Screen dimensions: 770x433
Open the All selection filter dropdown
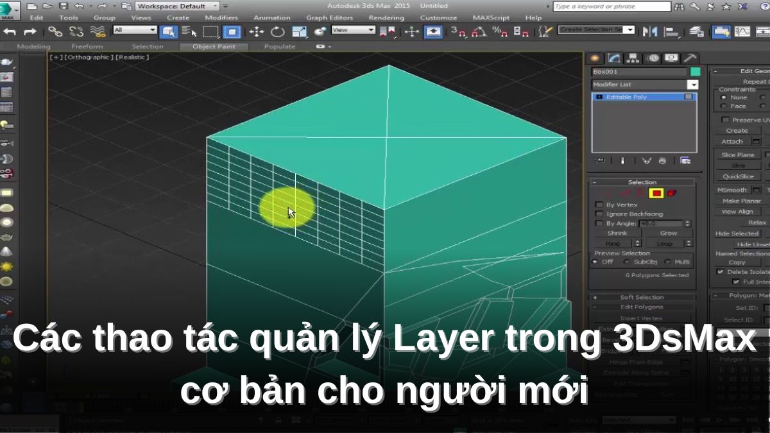pyautogui.click(x=135, y=30)
